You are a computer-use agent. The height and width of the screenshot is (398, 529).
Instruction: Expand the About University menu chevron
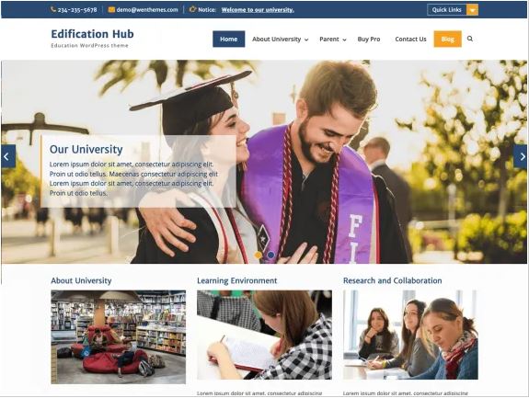(306, 40)
